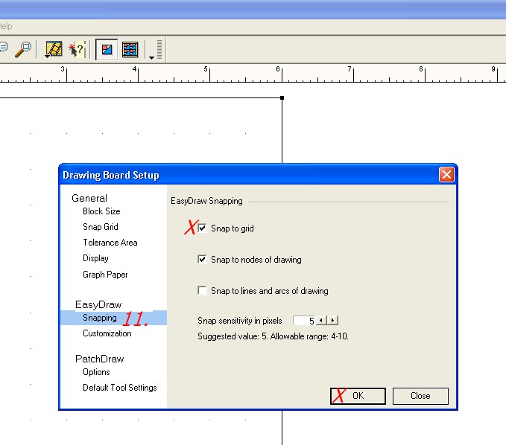Screen dimensions: 506x445
Task: Uncheck Snap to nodes of drawing
Action: (x=202, y=259)
